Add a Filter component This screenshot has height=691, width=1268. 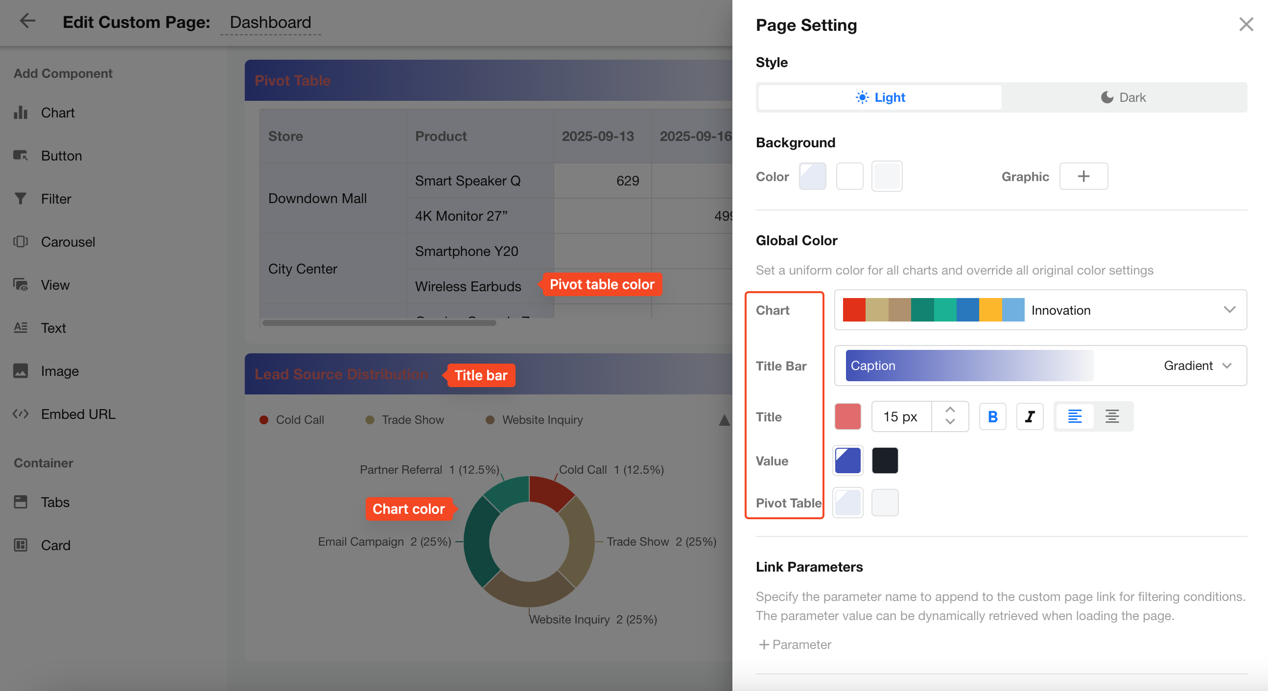tap(56, 199)
